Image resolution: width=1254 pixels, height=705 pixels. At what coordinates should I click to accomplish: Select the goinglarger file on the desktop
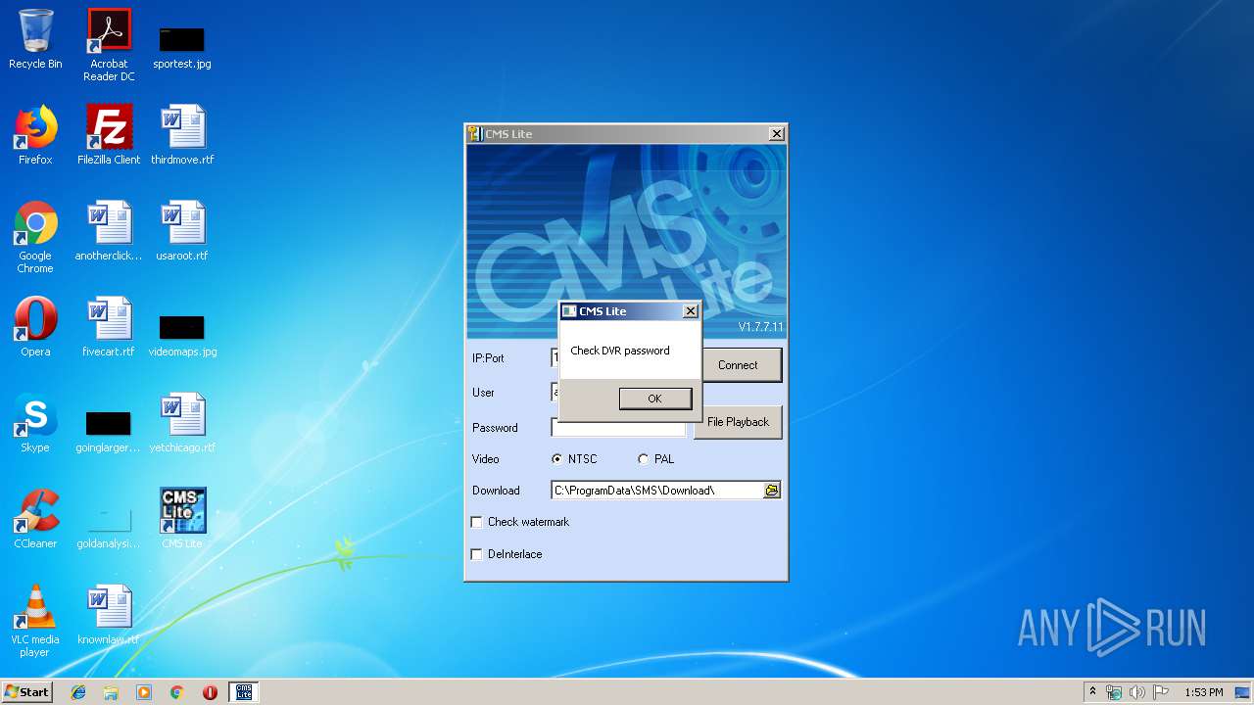click(x=109, y=431)
